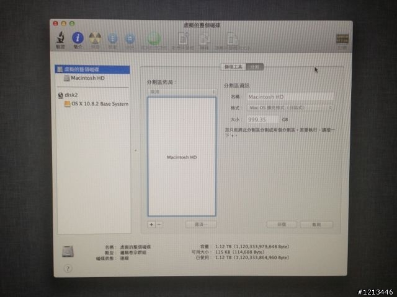This screenshot has height=297, width=397.
Task: Click the red close window button
Action: coord(55,24)
